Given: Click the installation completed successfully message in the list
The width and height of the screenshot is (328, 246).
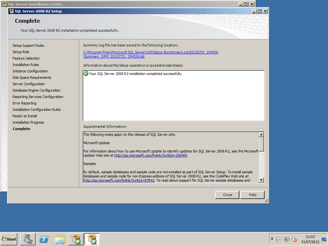Looking at the screenshot, I should point(136,74).
